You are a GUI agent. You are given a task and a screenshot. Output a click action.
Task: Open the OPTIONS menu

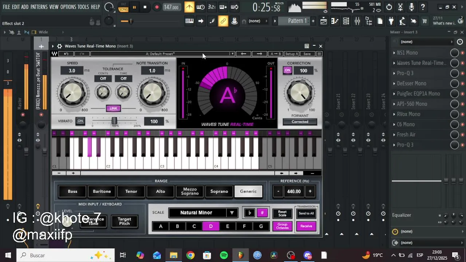point(68,7)
